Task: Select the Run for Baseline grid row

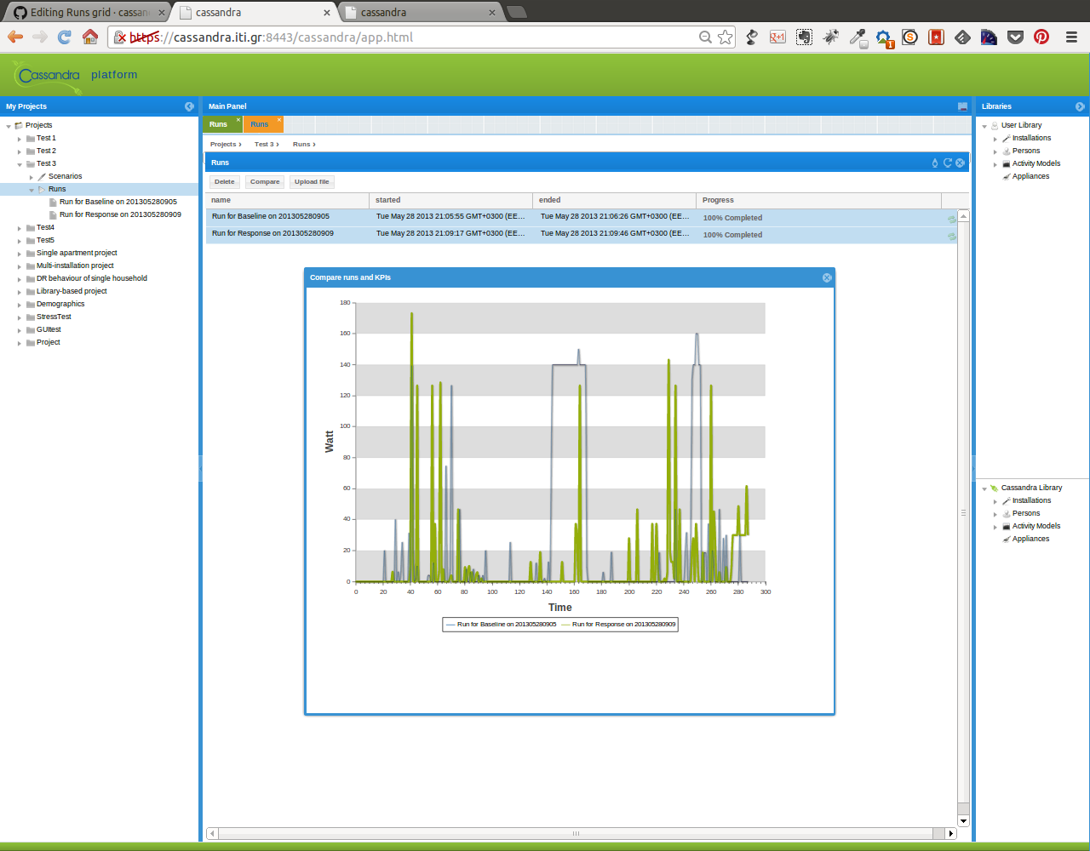Action: [582, 217]
